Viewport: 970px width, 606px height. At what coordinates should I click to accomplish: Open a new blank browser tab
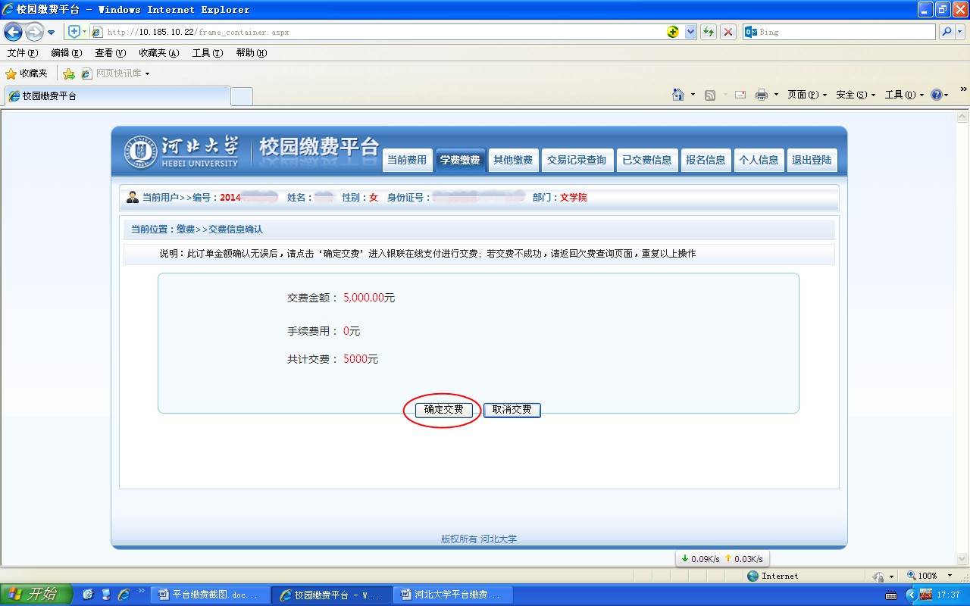[x=242, y=96]
